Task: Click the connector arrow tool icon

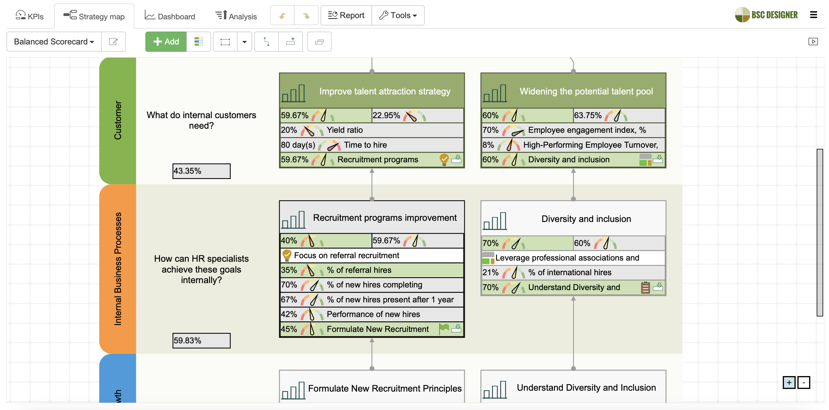Action: tap(266, 42)
